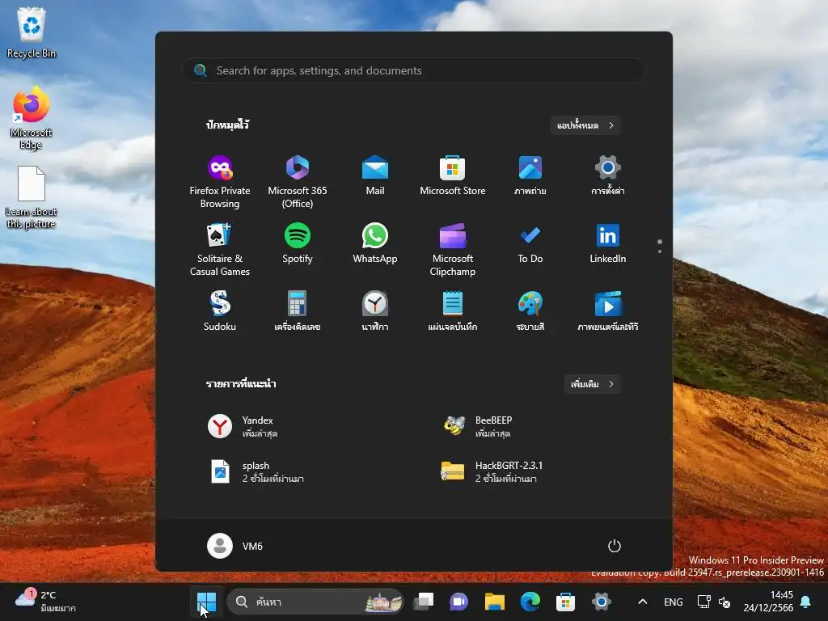Show more recommended items (เพิ่มเติม)
Image resolution: width=828 pixels, height=621 pixels.
(x=592, y=384)
